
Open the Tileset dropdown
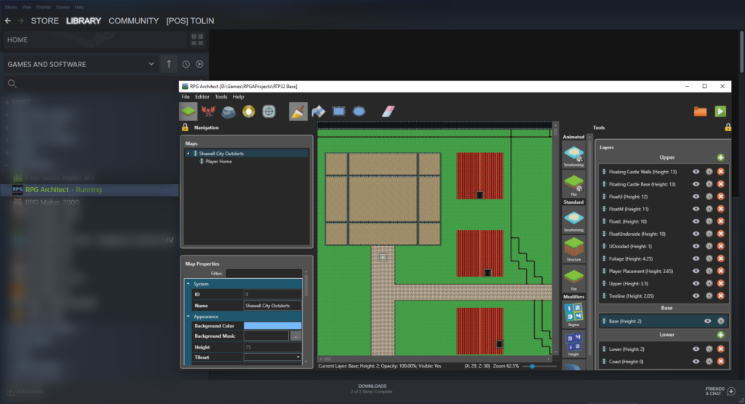click(273, 357)
